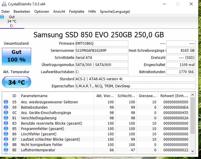Click the Standard field ACS-2 | ATA8-ACS
201x159 pixels.
click(135, 79)
